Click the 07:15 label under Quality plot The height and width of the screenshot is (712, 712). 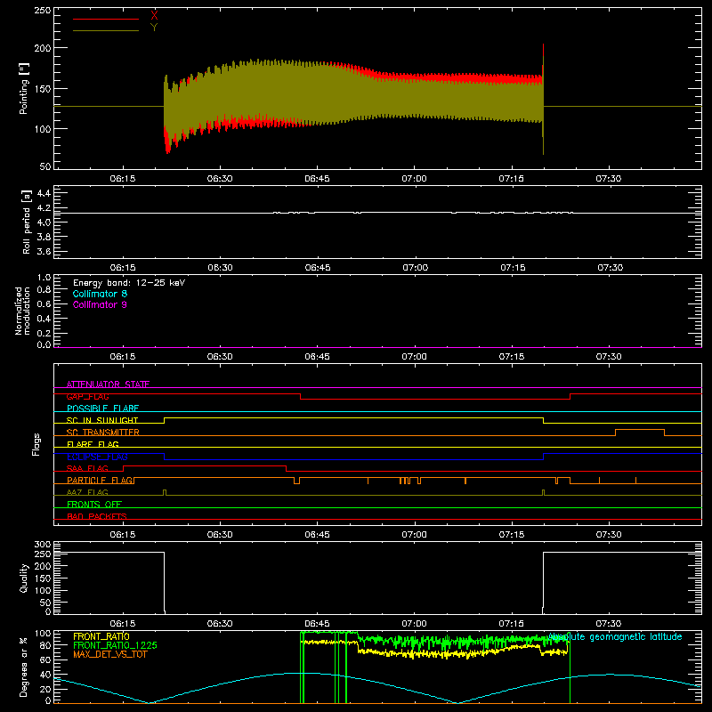(511, 624)
